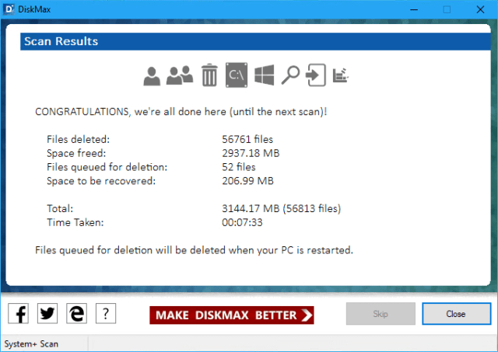This screenshot has width=498, height=352.
Task: Click the Windows logo icon
Action: coord(265,75)
